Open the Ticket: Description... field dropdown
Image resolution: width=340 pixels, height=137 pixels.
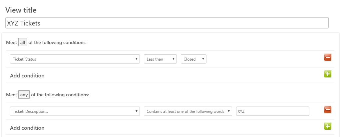(75, 112)
